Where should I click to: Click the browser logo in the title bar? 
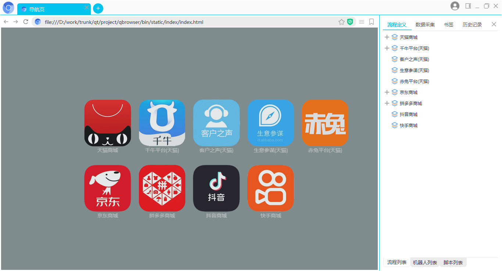pyautogui.click(x=8, y=8)
